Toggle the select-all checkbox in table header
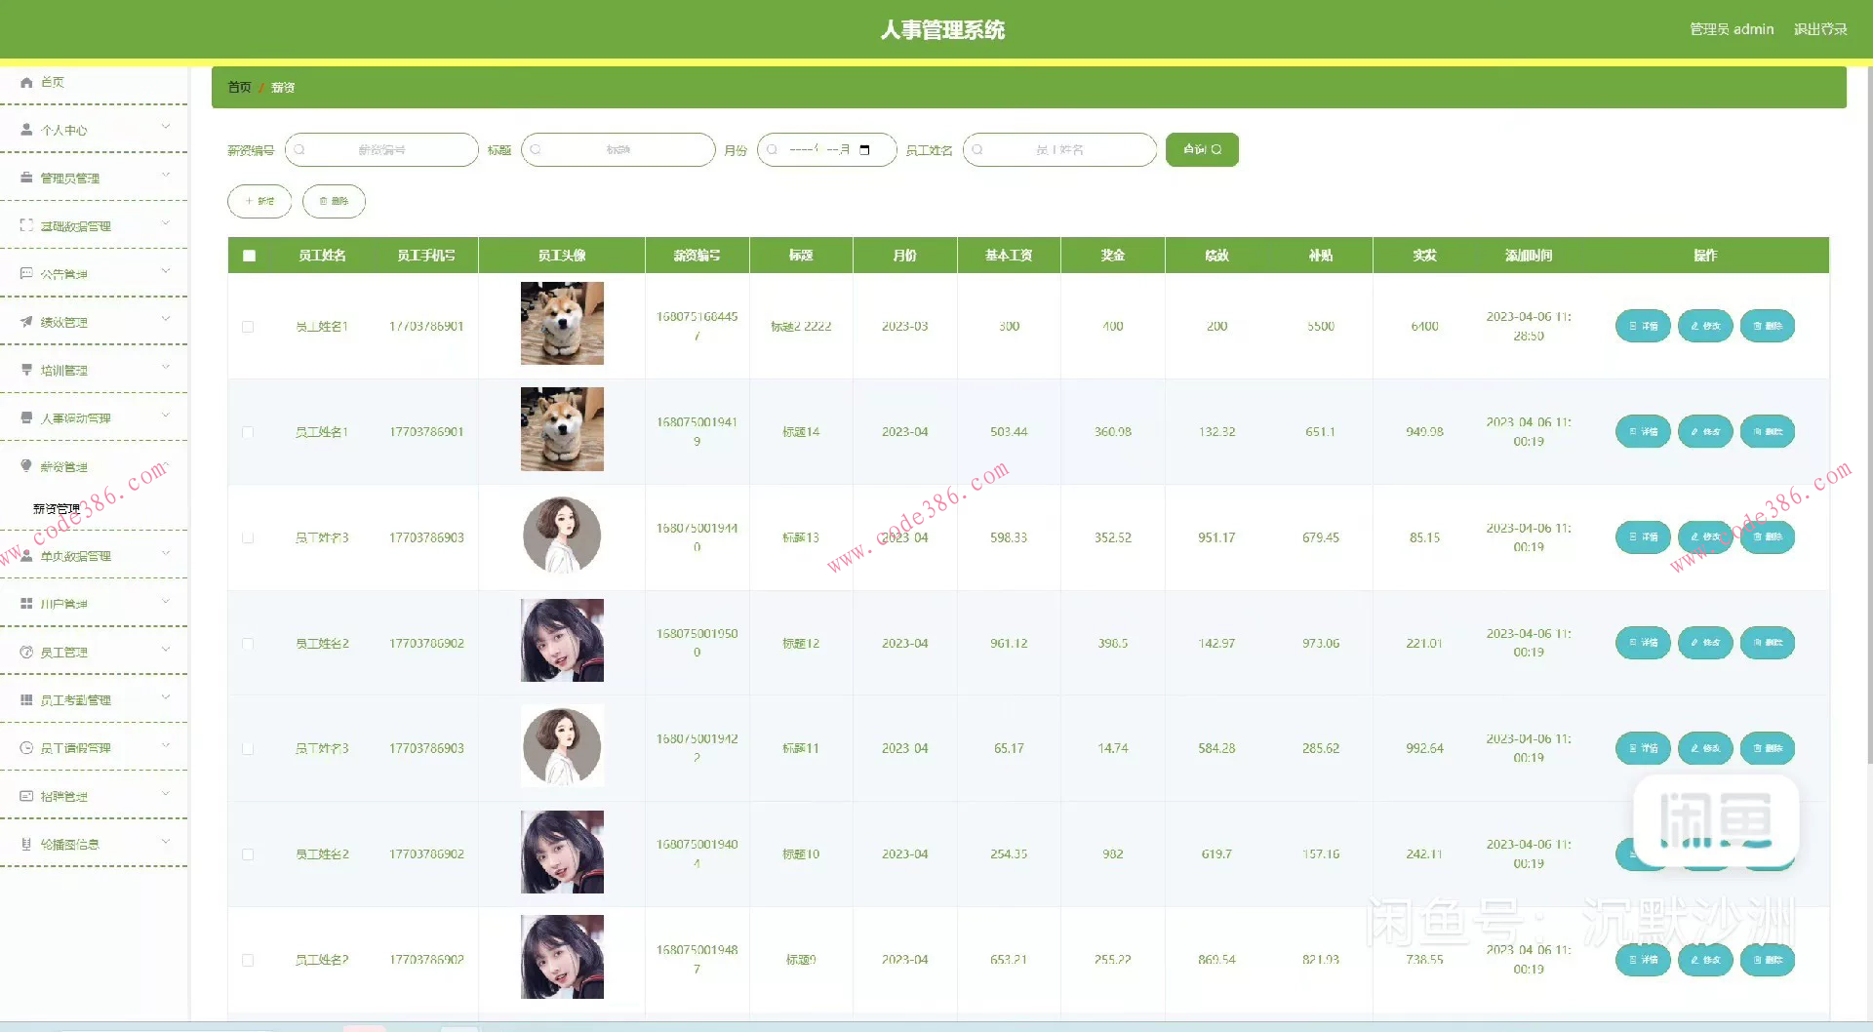 coord(249,256)
